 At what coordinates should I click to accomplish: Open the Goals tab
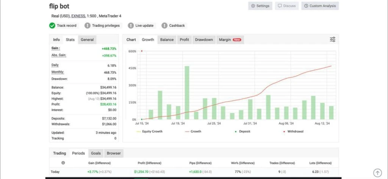point(96,153)
